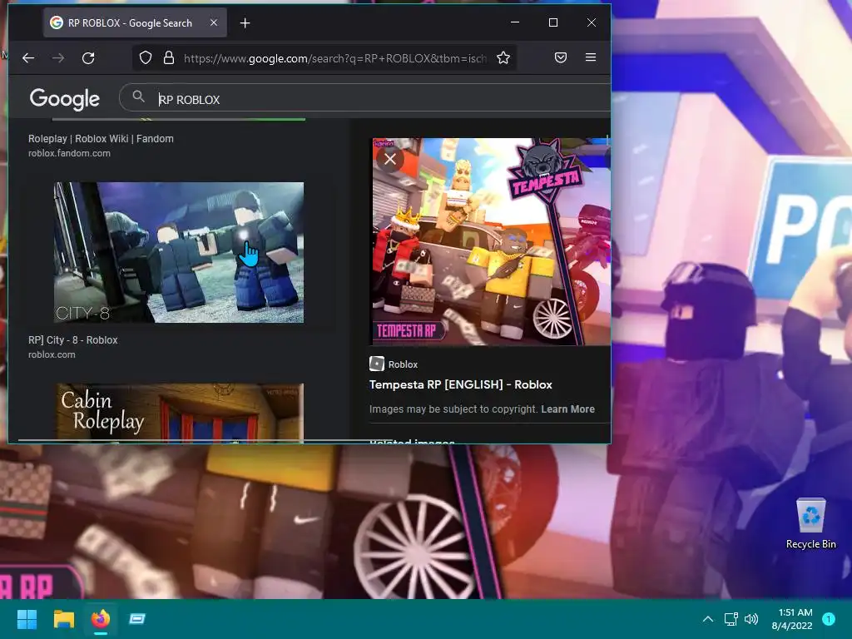This screenshot has width=852, height=639.
Task: Bookmark this page with the star icon
Action: pos(503,57)
